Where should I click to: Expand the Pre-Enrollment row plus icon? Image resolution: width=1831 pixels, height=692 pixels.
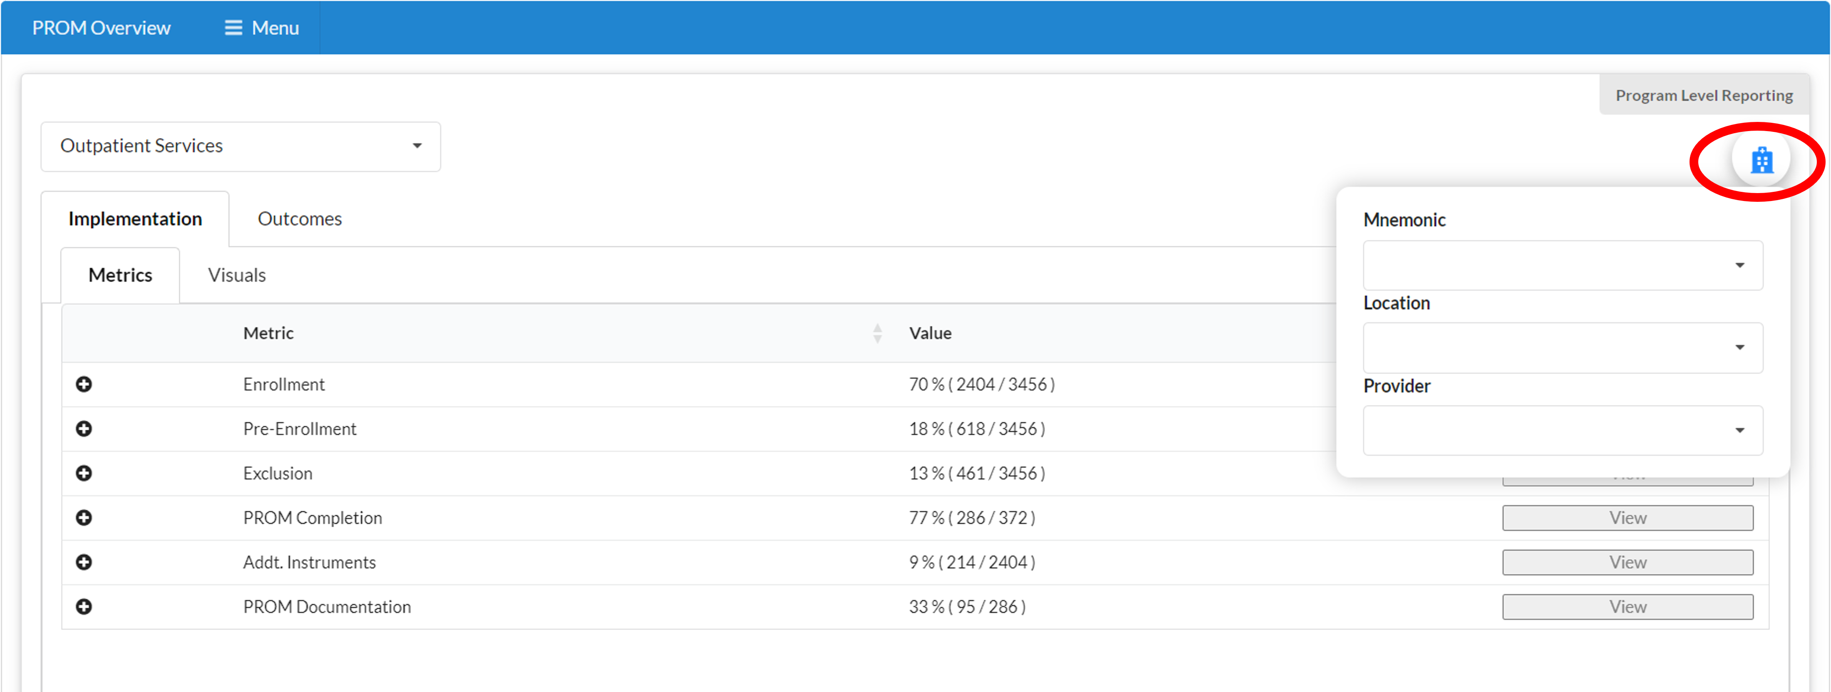tap(84, 429)
